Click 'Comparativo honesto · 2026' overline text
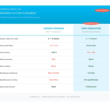 pyautogui.click(x=11, y=9)
